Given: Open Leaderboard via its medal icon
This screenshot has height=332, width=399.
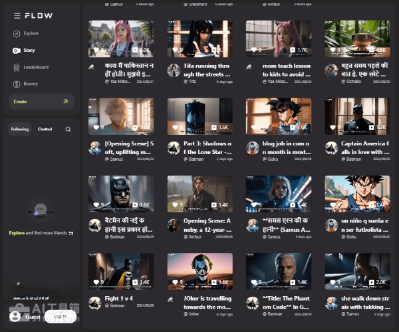Looking at the screenshot, I should click(17, 67).
